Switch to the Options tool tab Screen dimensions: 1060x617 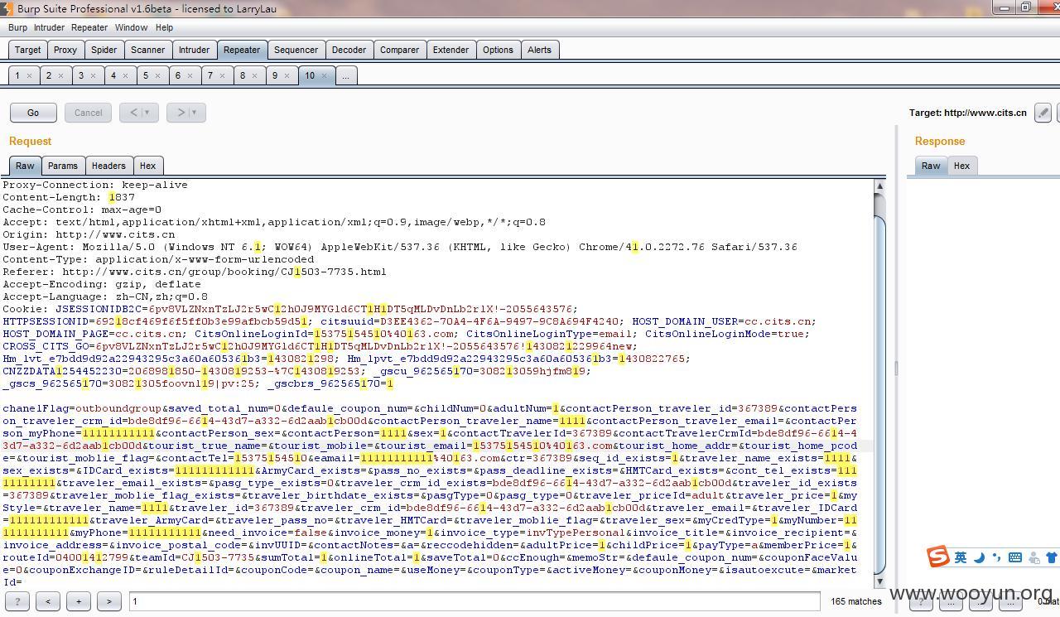coord(498,50)
